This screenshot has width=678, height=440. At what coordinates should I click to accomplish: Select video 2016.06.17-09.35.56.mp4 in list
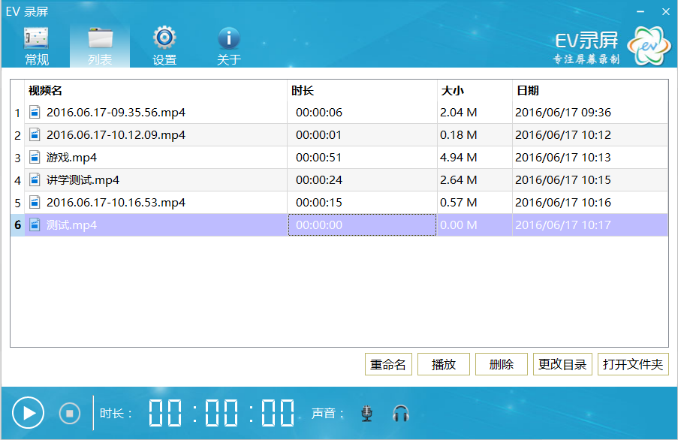[x=116, y=113]
